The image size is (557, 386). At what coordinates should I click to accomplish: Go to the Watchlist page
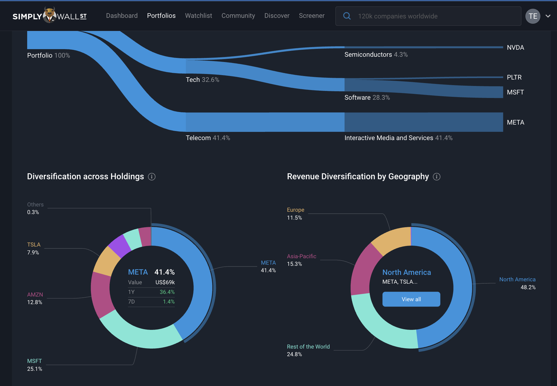[198, 16]
